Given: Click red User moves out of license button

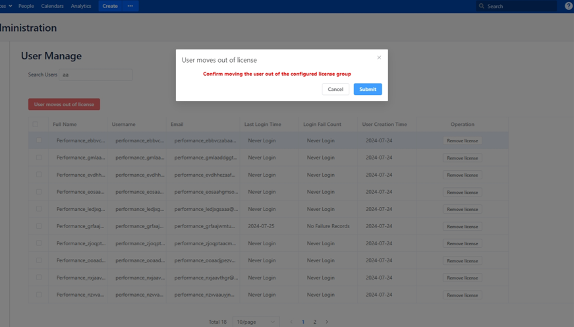Looking at the screenshot, I should coord(64,104).
